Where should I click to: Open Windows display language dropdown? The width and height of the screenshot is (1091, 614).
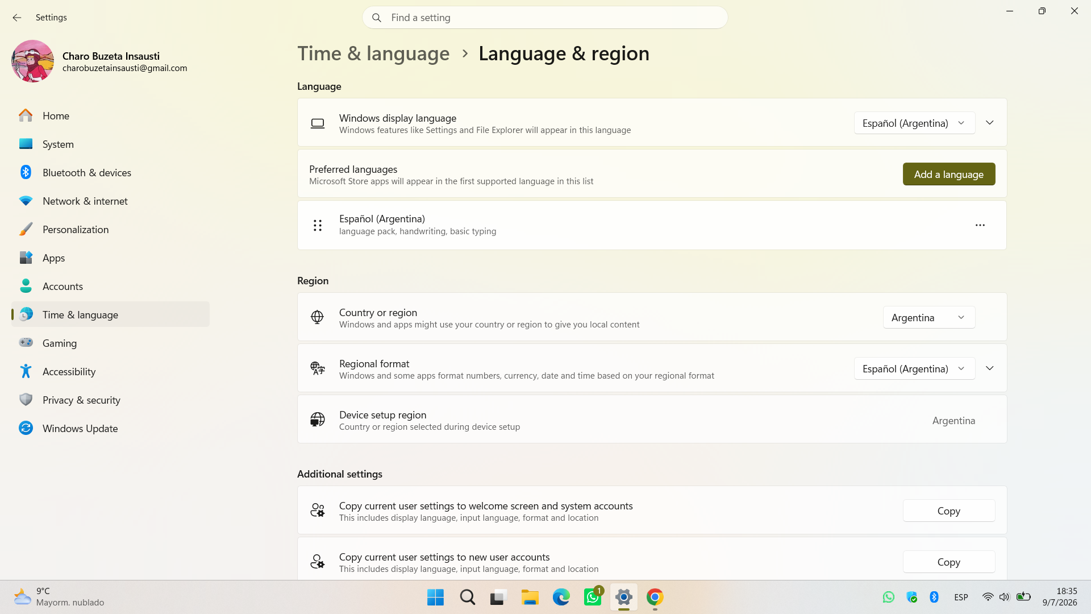914,123
